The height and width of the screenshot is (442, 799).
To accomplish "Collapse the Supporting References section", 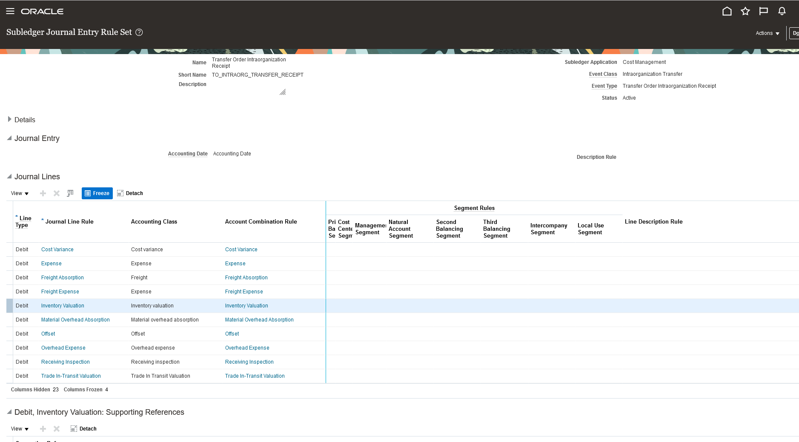I will 9,412.
